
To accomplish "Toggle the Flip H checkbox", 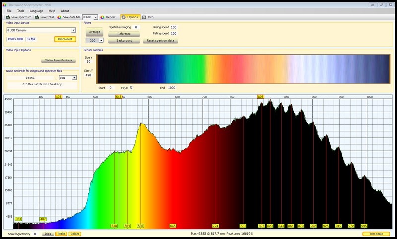I will 131,88.
